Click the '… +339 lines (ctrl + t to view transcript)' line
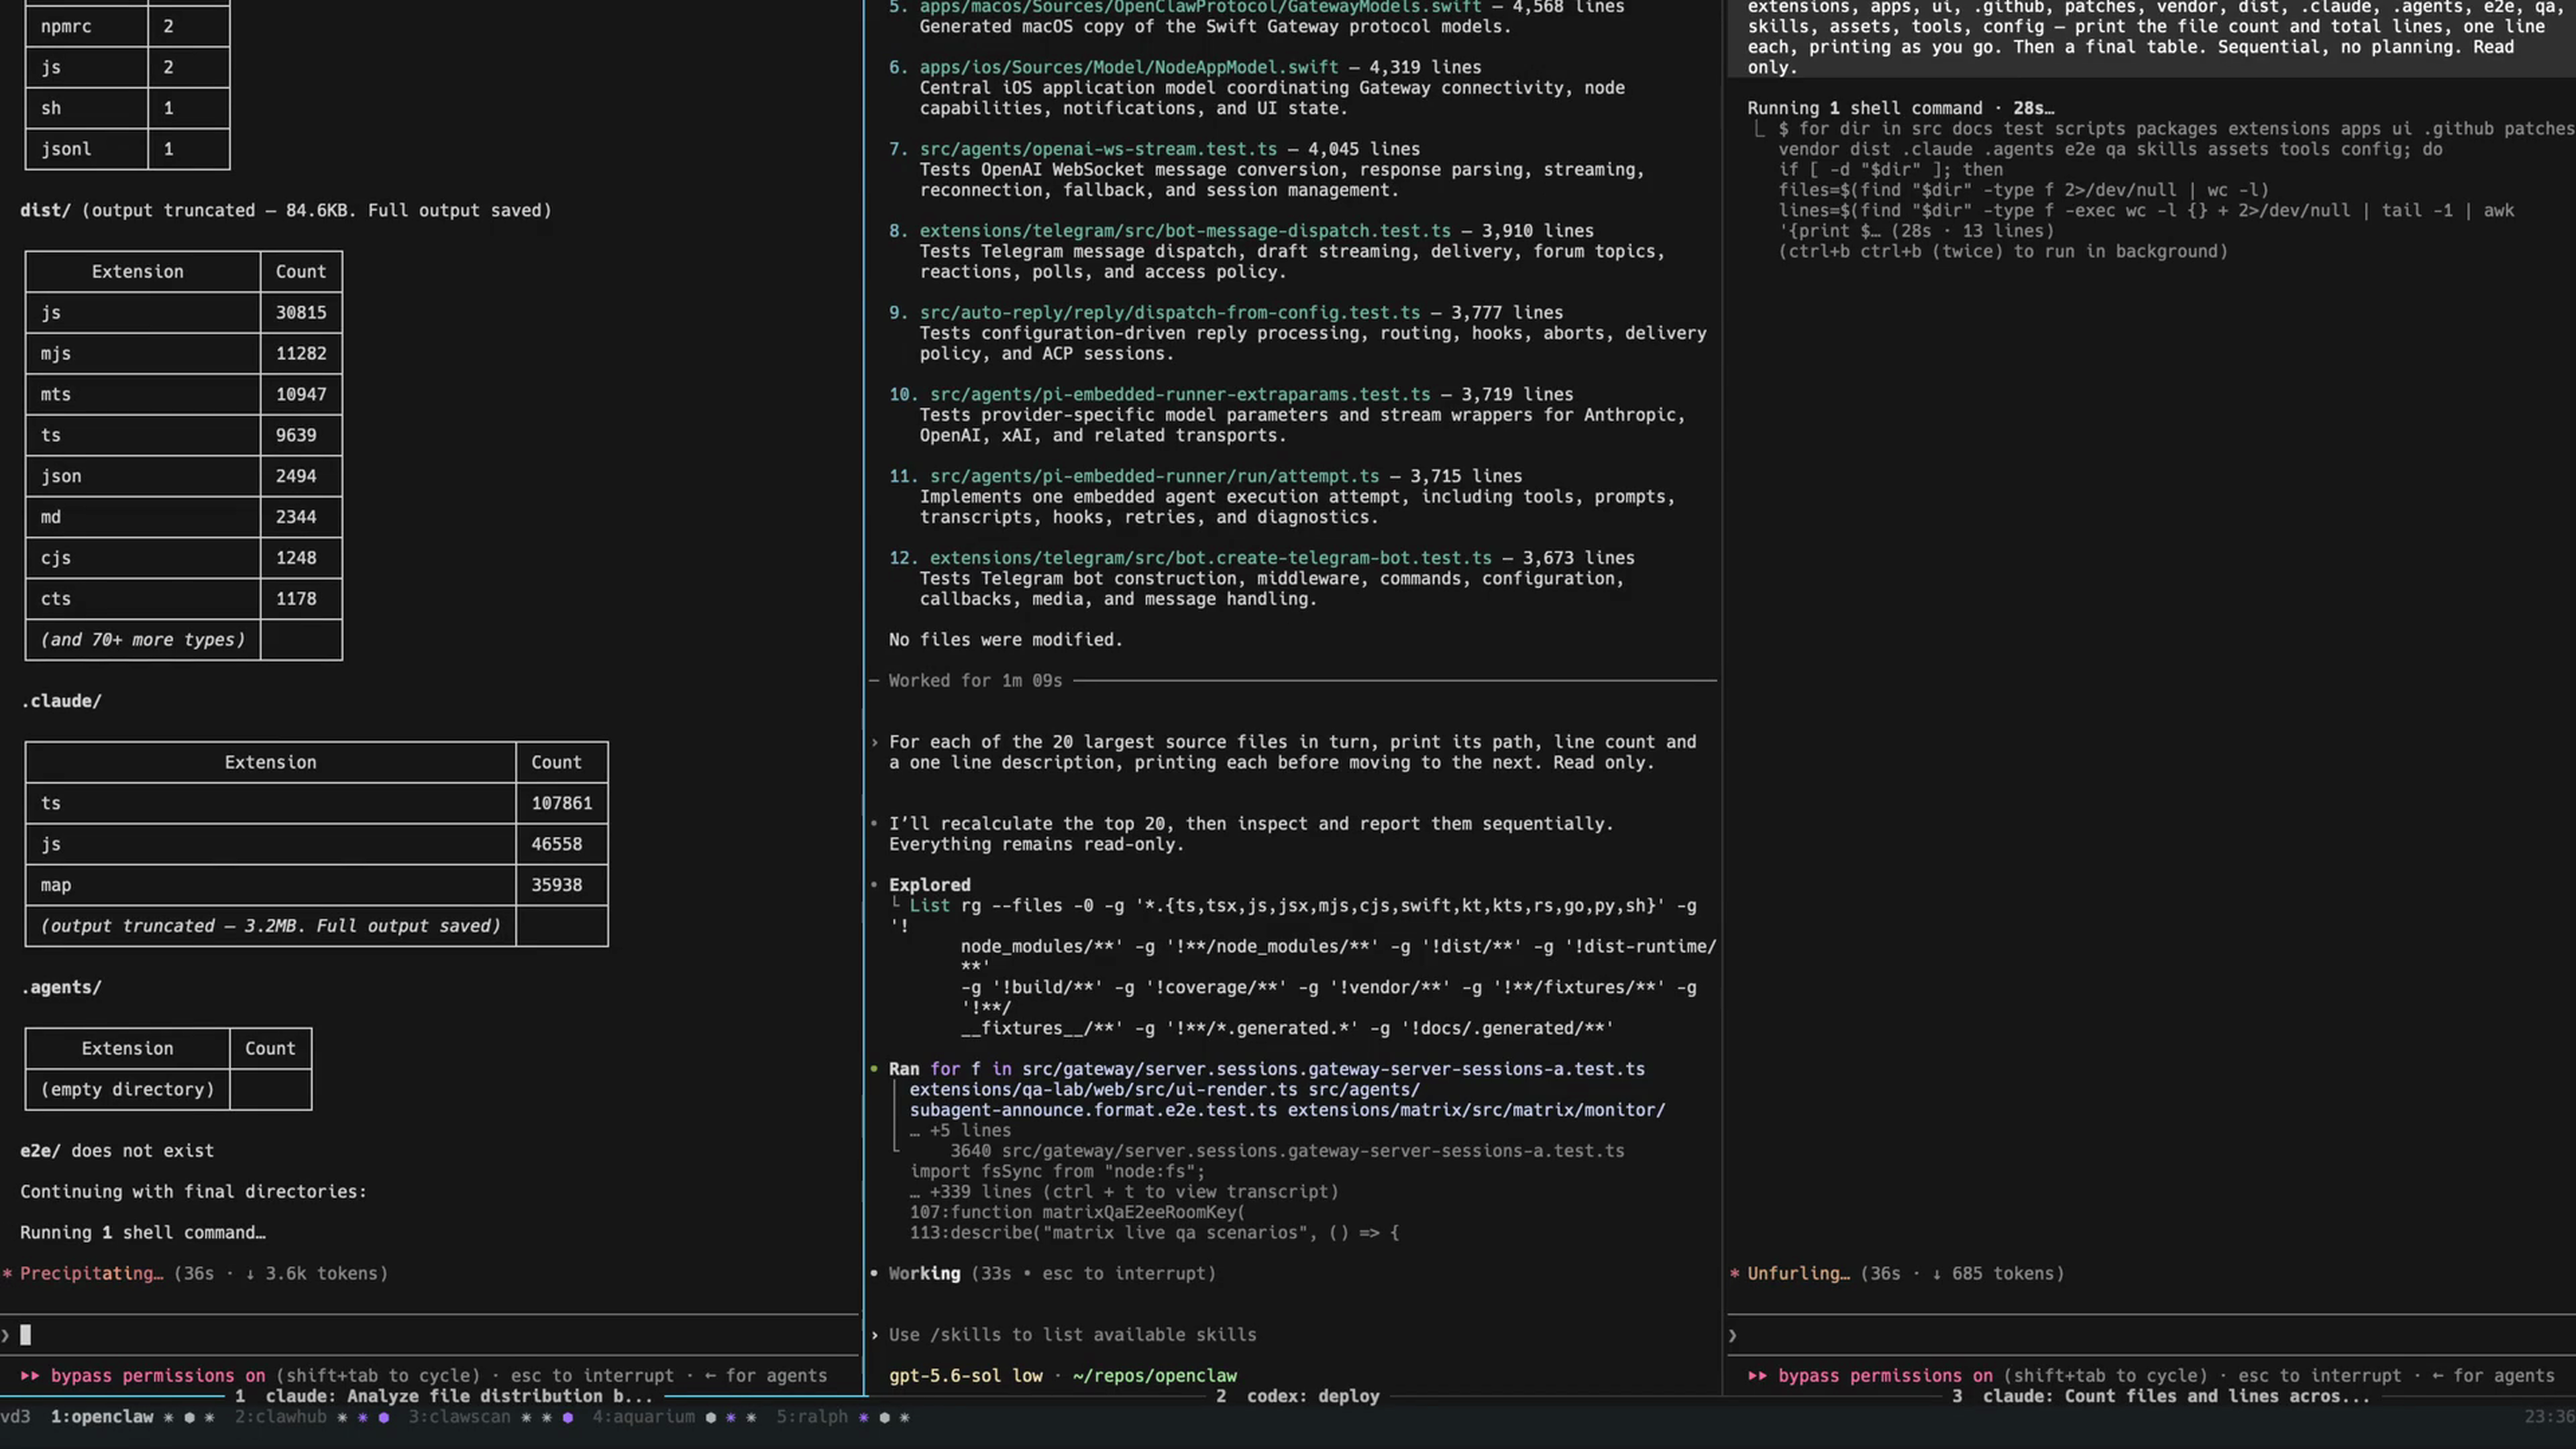 (x=1123, y=1192)
